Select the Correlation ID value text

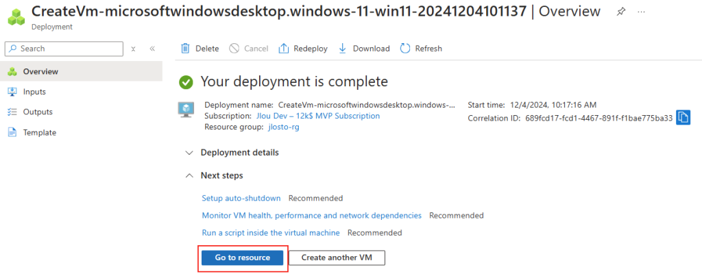coord(599,119)
